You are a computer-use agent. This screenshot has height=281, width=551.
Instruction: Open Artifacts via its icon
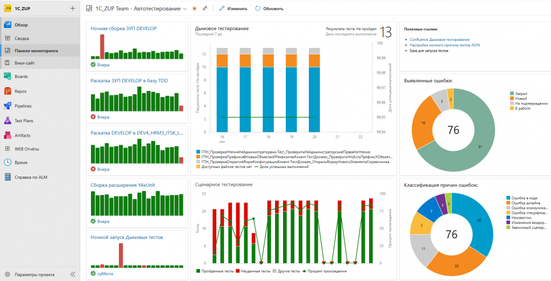[8, 136]
